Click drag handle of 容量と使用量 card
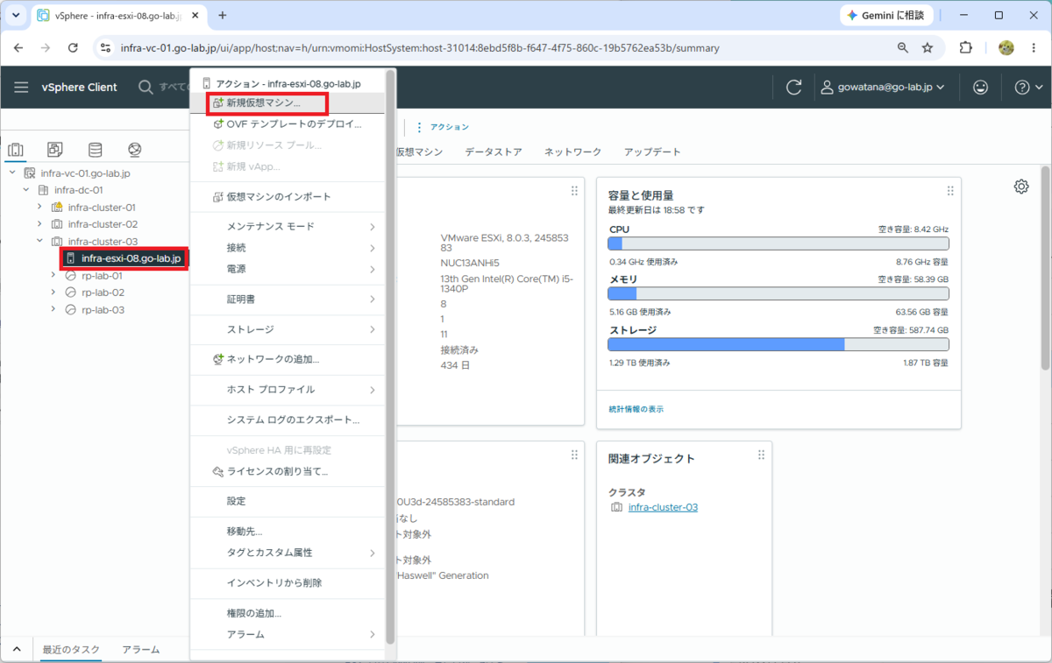The image size is (1052, 663). (950, 191)
